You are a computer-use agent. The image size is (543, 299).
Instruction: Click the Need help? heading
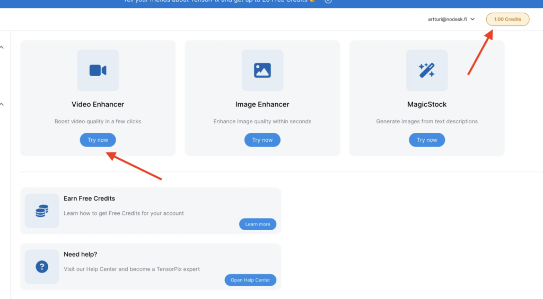[80, 255]
